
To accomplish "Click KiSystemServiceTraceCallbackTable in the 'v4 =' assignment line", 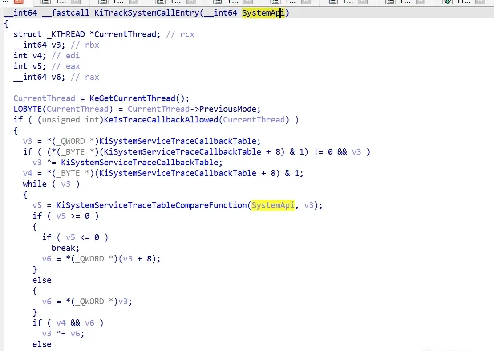I will point(178,173).
